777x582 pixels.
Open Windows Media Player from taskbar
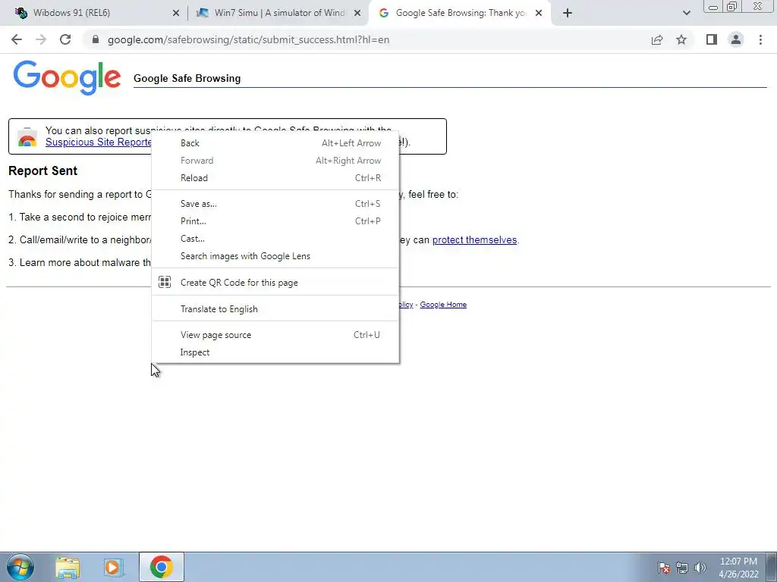pyautogui.click(x=114, y=567)
